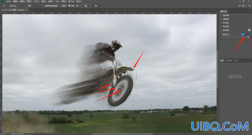The image size is (252, 135).
Task: Open the search magnifier icon
Action: 239,6
